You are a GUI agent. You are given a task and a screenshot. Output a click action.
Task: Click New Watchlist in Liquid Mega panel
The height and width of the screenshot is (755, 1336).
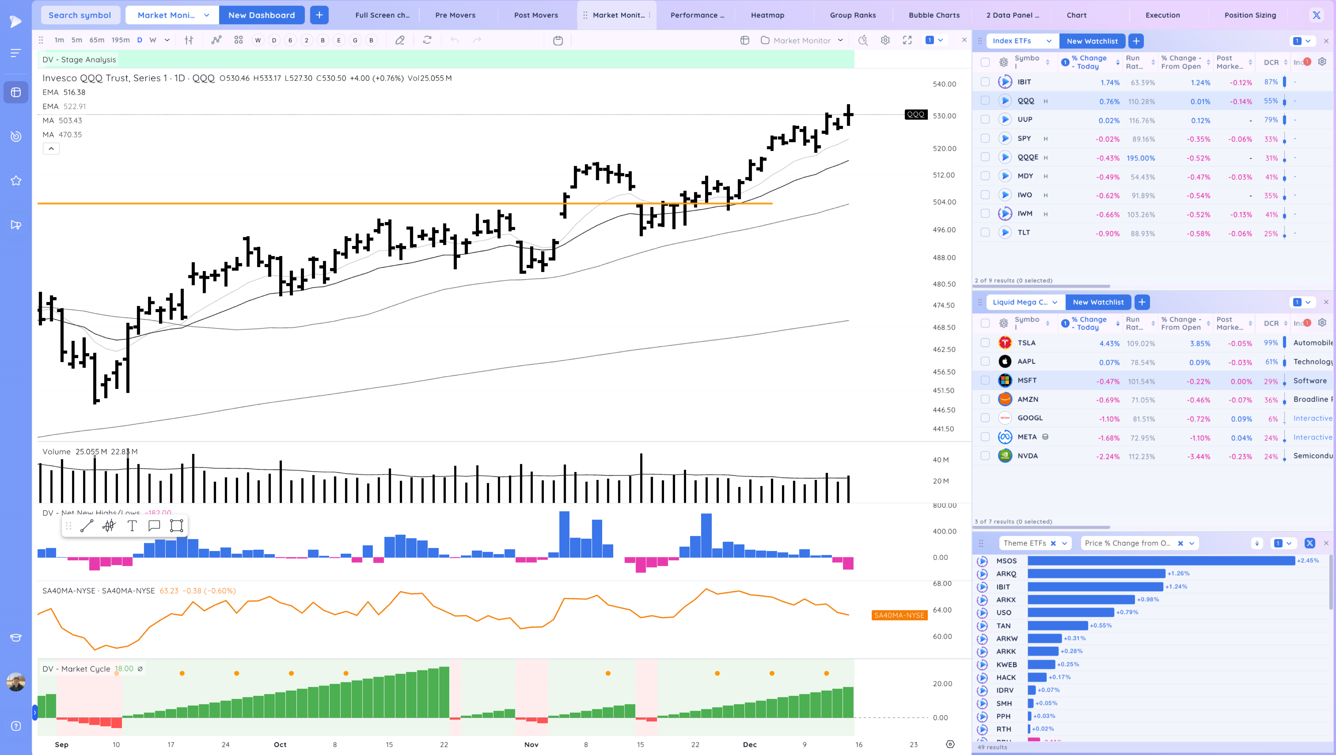click(1098, 302)
